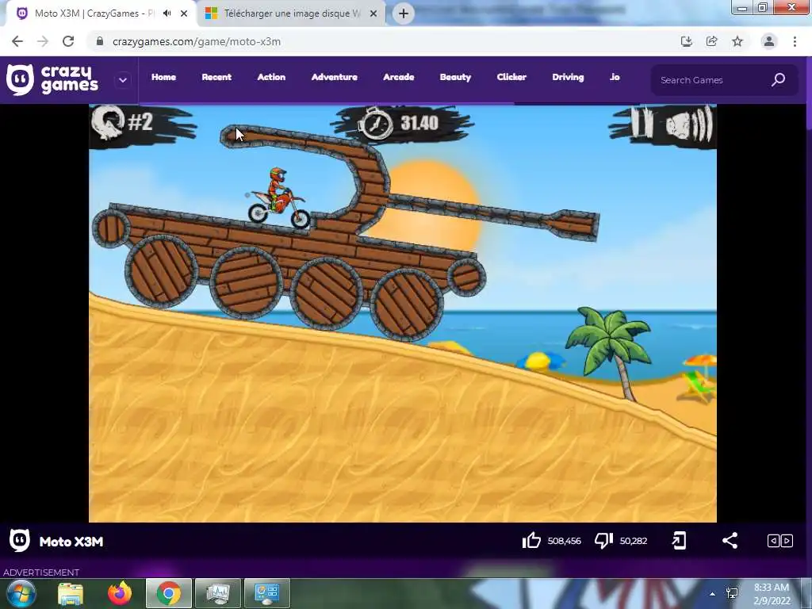Bookmark this page with the star
The width and height of the screenshot is (812, 609).
(737, 41)
